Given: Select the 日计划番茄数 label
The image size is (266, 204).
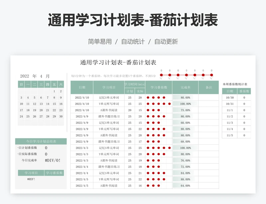Looking at the screenshot, I should 27,148.
